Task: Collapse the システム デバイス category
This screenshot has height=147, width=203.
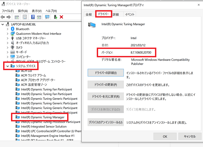Action: click(x=8, y=66)
